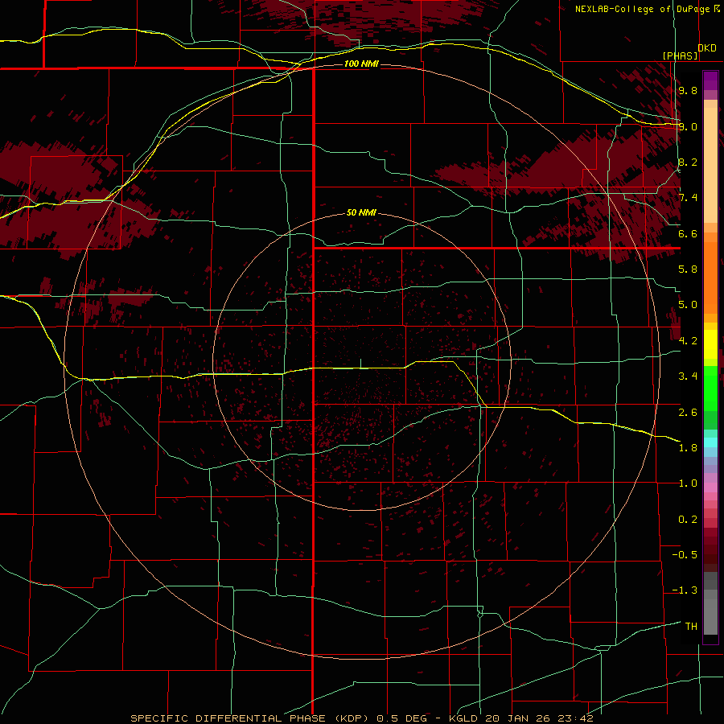Screen dimensions: 724x724
Task: Select the 8.2 scale value
Action: [x=688, y=162]
